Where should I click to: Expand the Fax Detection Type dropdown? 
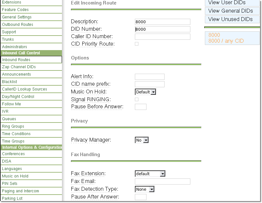click(x=145, y=189)
